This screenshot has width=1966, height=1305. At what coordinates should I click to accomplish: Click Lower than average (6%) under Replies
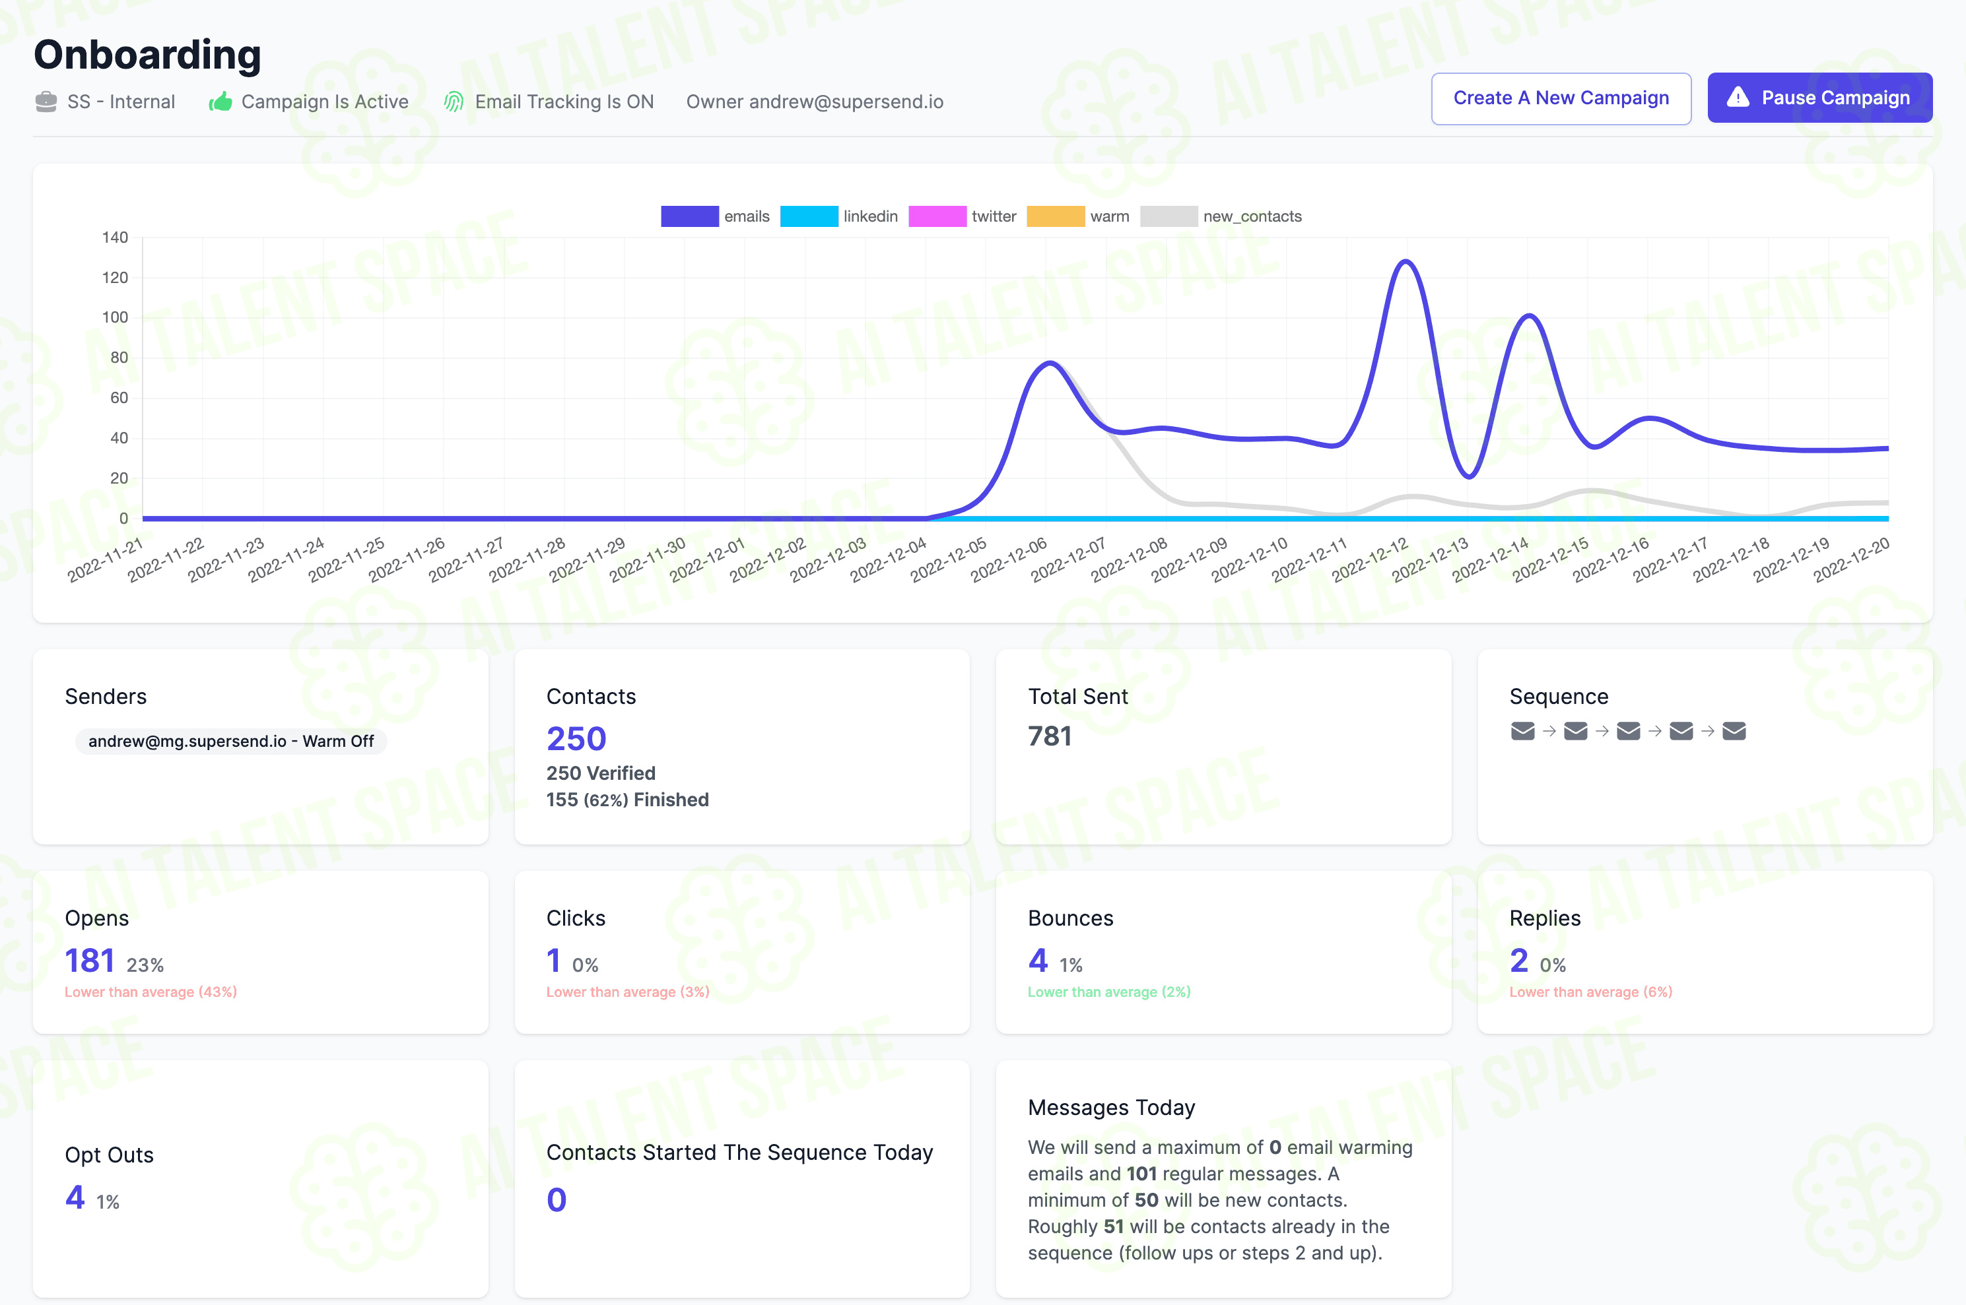[1590, 992]
